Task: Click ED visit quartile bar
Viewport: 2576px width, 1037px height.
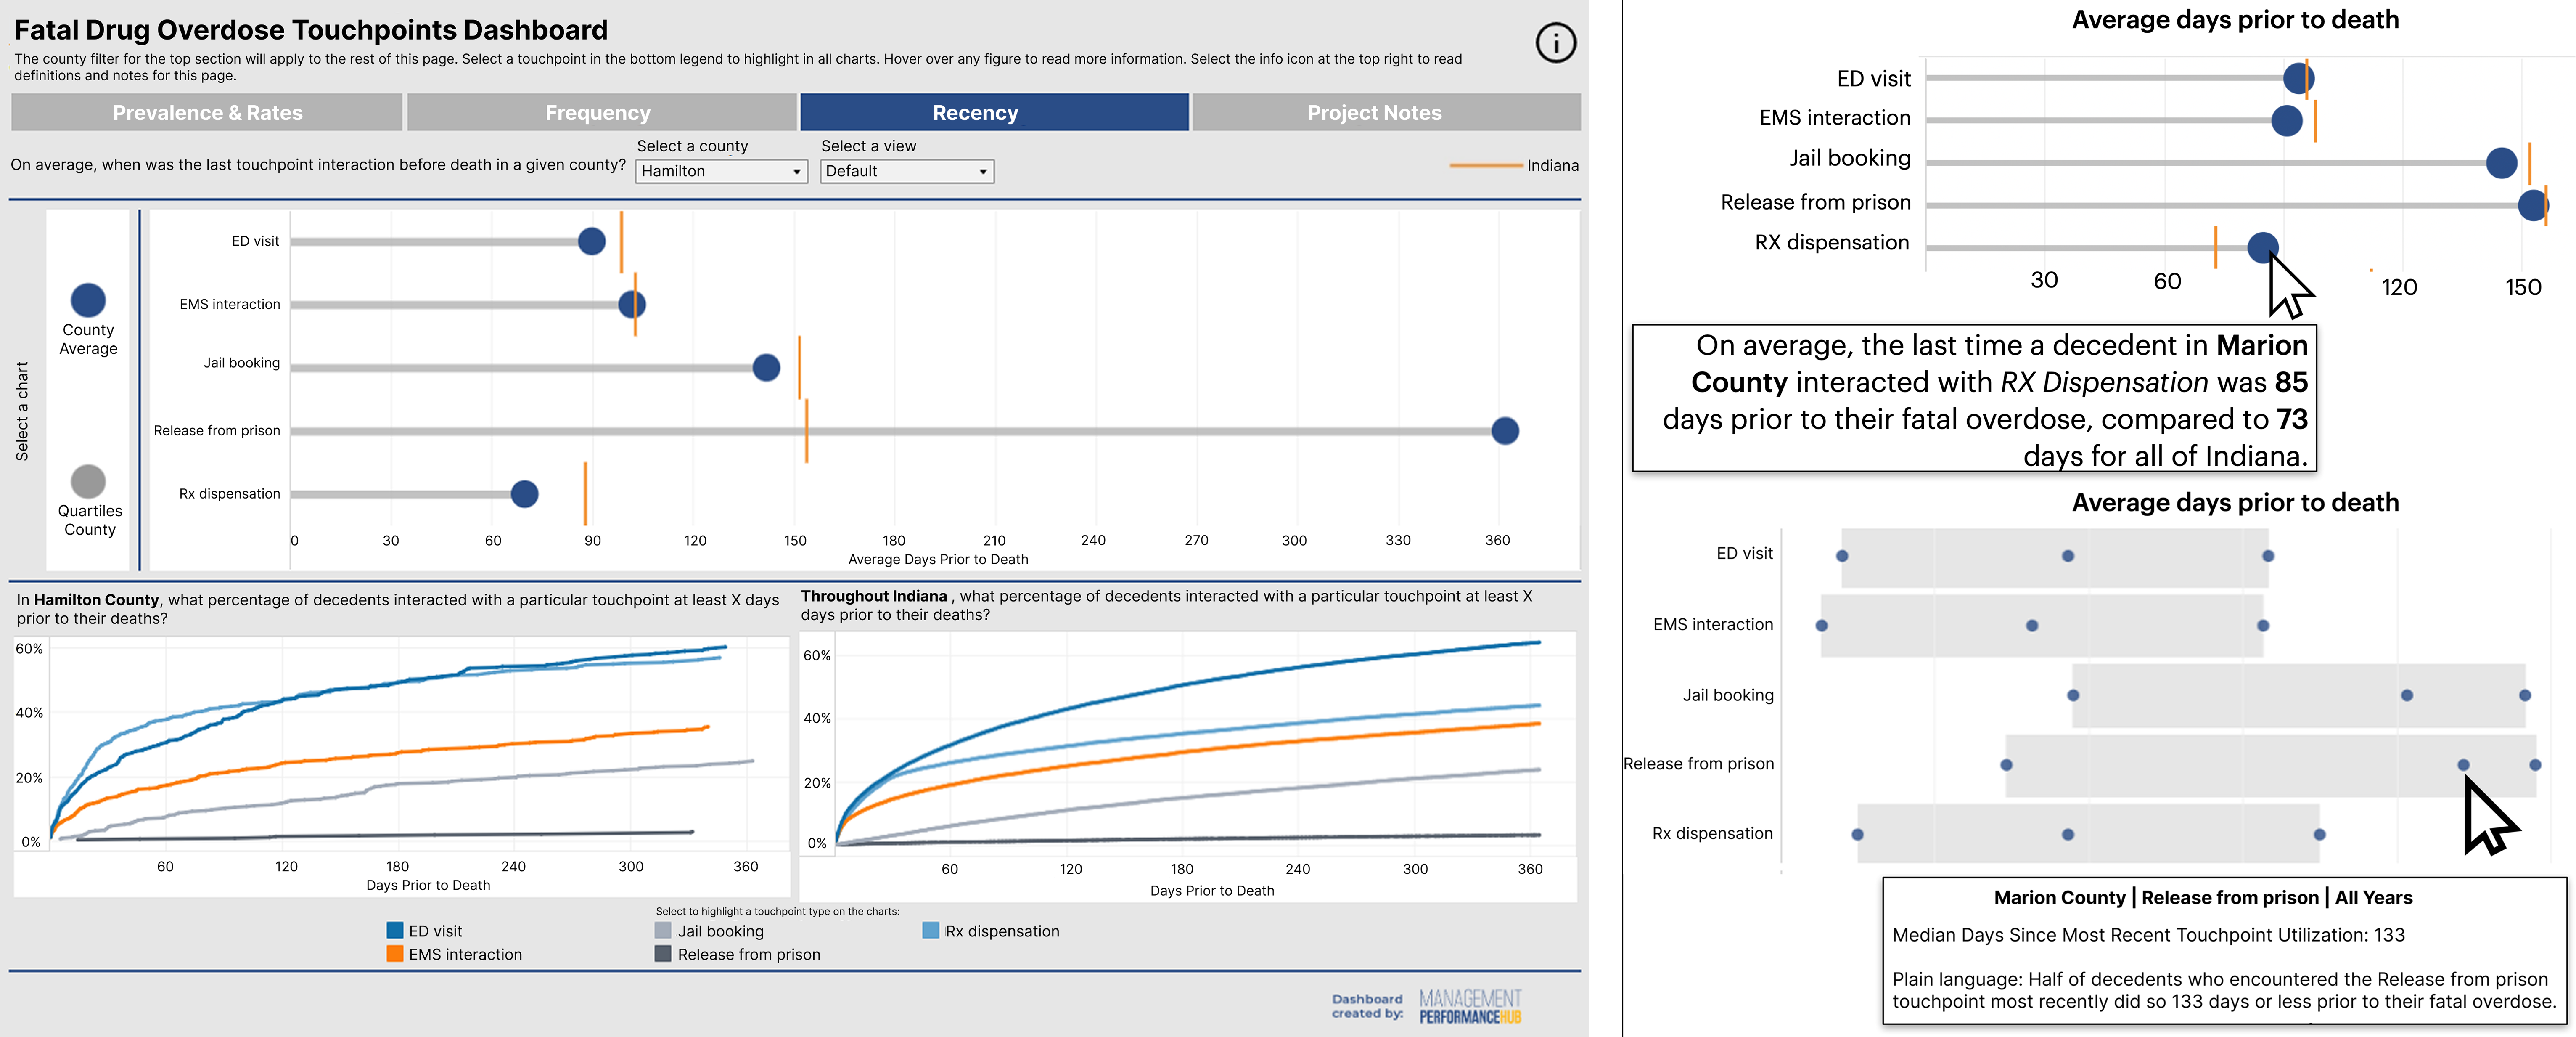Action: pyautogui.click(x=2054, y=557)
